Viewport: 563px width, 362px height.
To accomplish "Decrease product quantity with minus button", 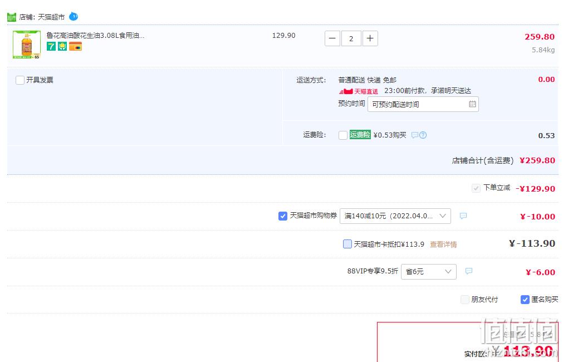I will pos(332,38).
